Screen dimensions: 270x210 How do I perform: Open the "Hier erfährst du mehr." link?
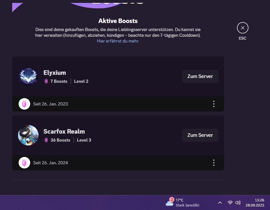click(x=118, y=41)
